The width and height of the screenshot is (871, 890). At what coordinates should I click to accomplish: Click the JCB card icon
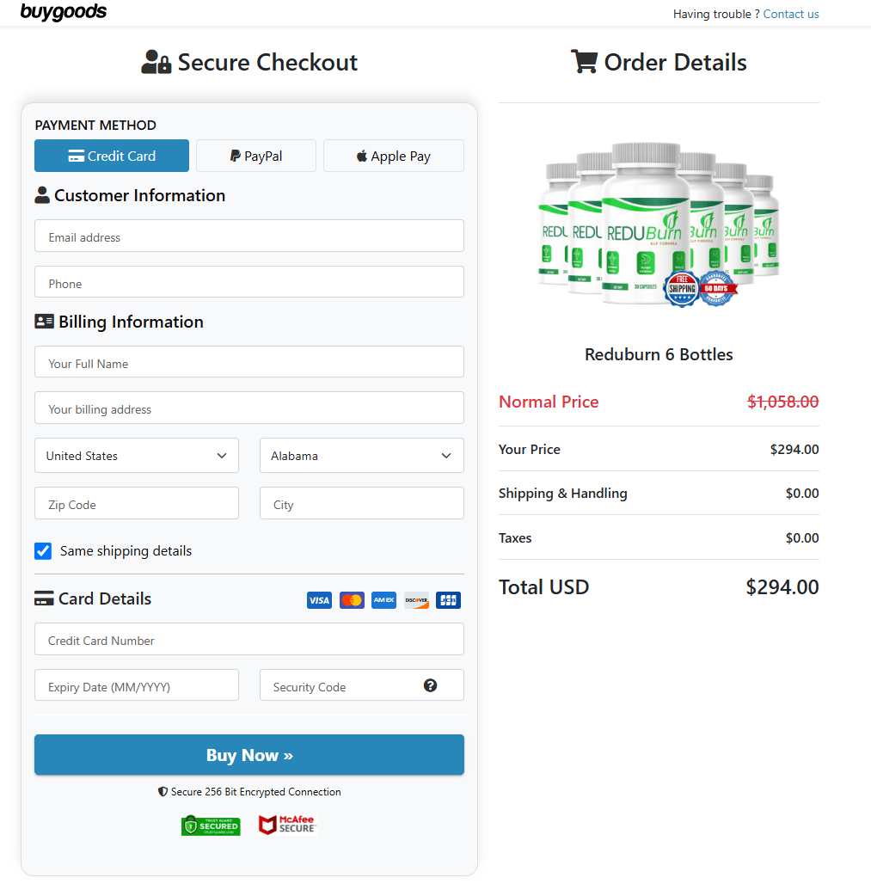point(448,600)
